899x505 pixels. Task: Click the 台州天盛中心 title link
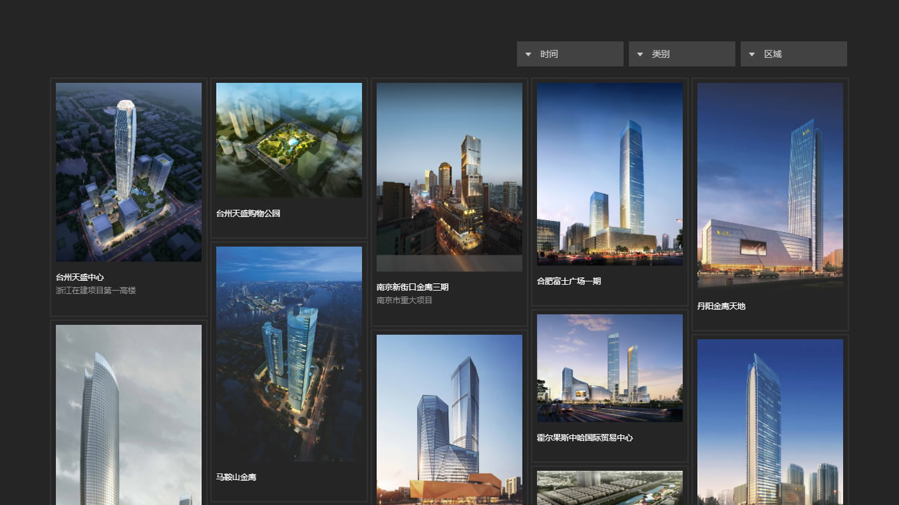[80, 277]
